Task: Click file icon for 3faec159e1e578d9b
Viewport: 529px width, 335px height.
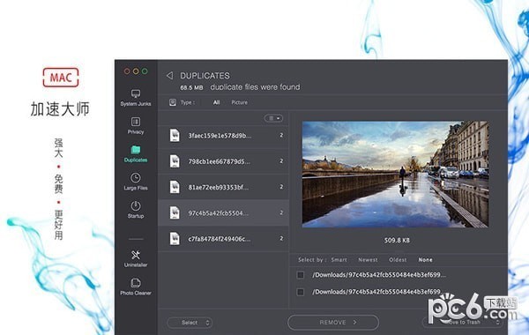Action: coord(175,135)
